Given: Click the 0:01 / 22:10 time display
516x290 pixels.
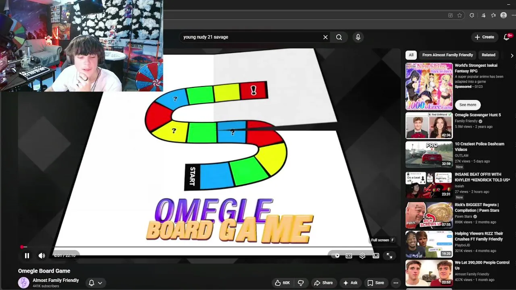Looking at the screenshot, I should click(64, 255).
